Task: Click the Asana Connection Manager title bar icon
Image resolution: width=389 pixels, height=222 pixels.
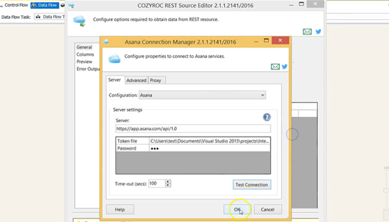Action: point(106,42)
